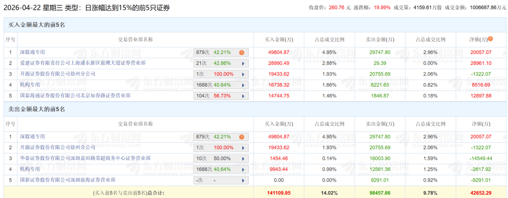
Task: Click the 1688次 40.64% stat in sell table
Action: (x=213, y=169)
